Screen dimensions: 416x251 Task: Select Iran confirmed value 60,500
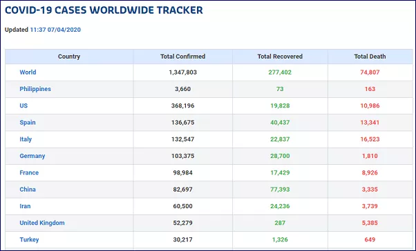[x=183, y=206]
